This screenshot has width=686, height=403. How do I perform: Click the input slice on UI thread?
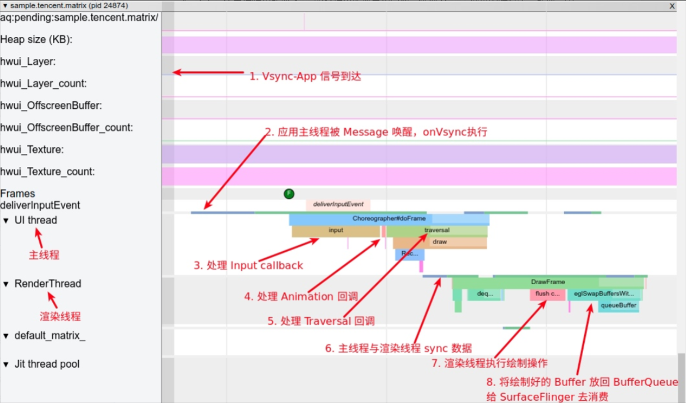coord(335,230)
